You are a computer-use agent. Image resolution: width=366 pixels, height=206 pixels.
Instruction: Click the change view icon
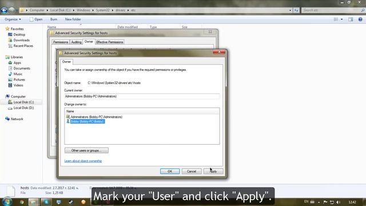tap(336, 19)
